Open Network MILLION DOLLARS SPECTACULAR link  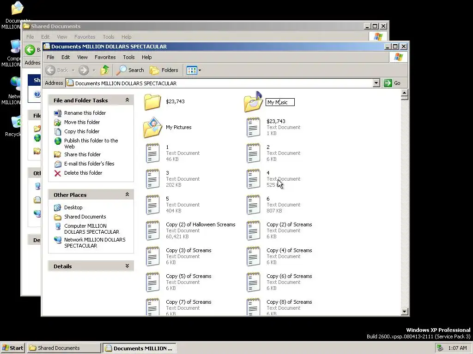click(x=95, y=242)
